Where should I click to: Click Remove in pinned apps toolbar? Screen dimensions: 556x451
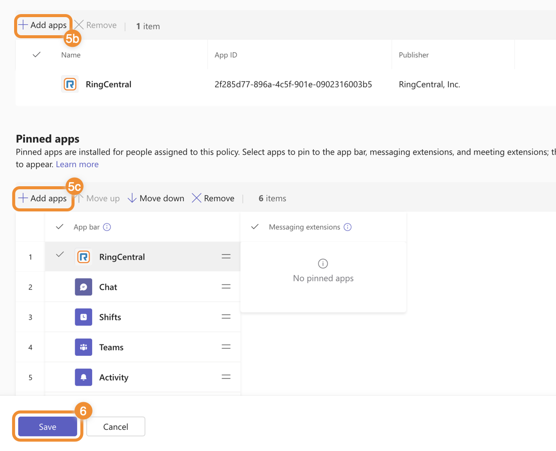click(x=213, y=198)
